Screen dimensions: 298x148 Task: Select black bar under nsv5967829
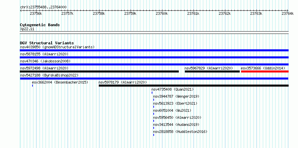click(x=212, y=71)
